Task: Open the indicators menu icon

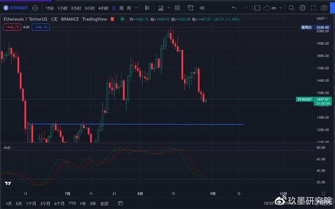Action: [161, 8]
